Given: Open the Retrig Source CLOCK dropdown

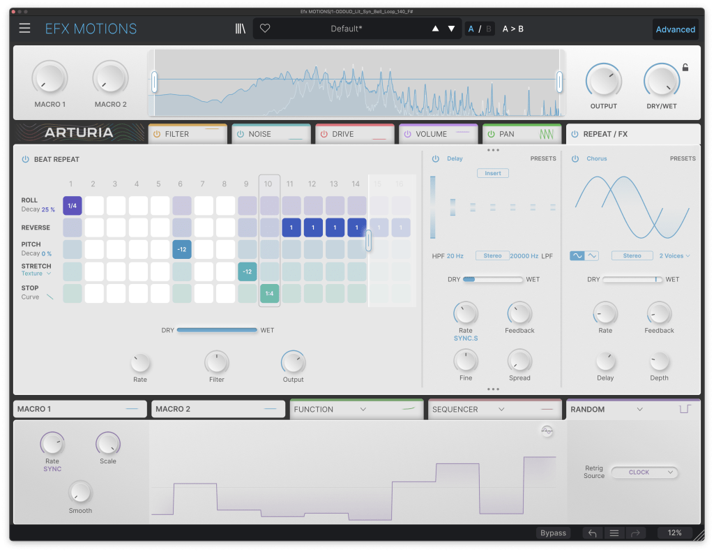Looking at the screenshot, I should click(644, 472).
